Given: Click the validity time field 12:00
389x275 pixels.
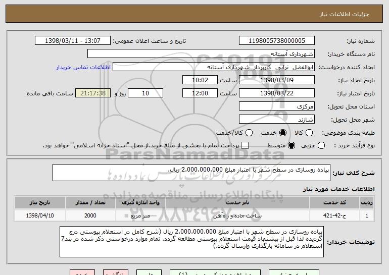Looking at the screenshot, I should [x=200, y=93].
